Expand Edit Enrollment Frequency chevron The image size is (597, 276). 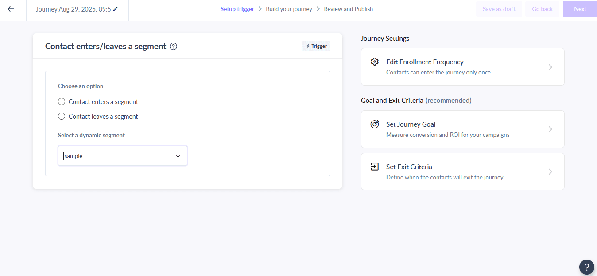(550, 67)
